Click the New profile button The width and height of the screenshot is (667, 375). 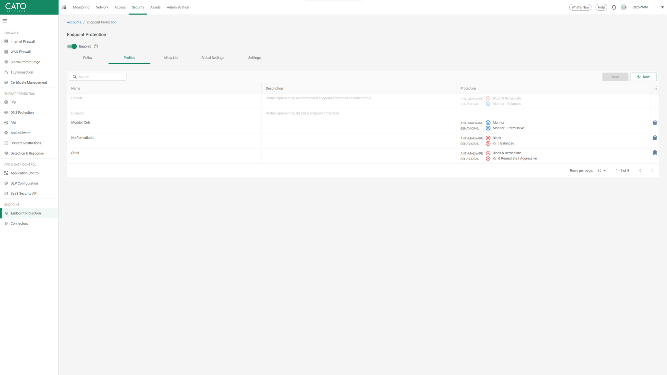coord(643,76)
